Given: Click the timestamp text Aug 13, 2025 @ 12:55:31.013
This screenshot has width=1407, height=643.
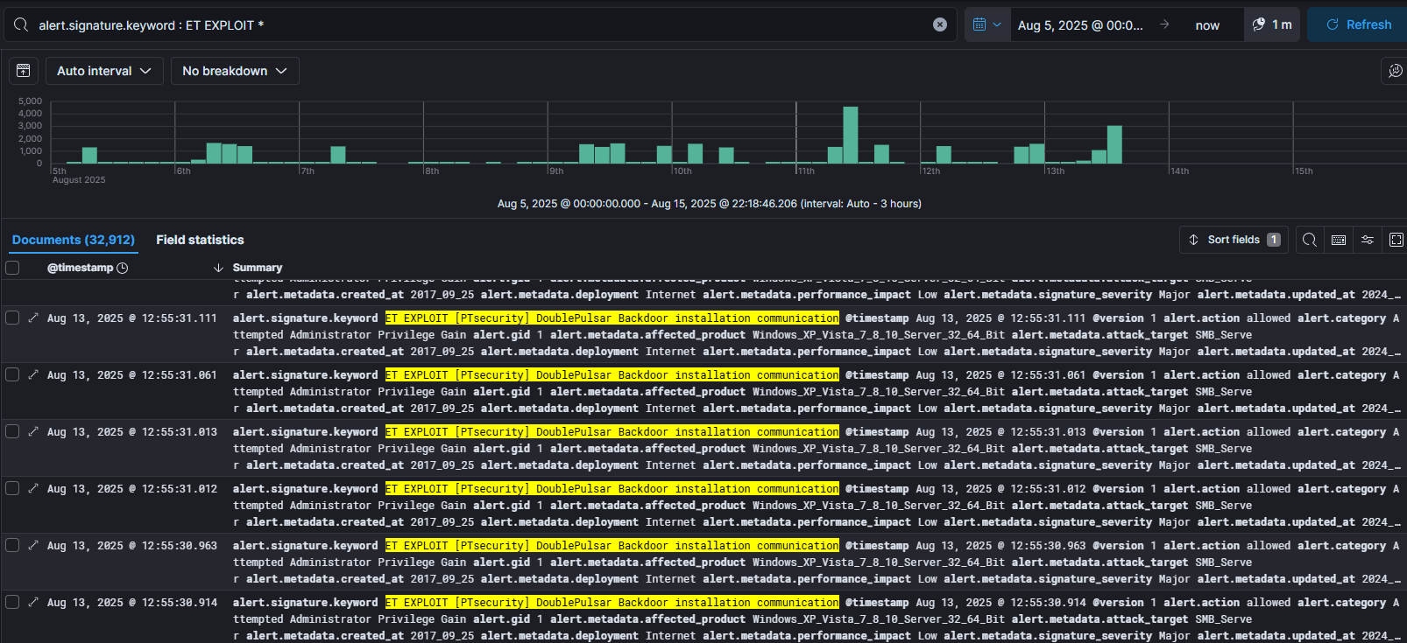Looking at the screenshot, I should pos(132,432).
